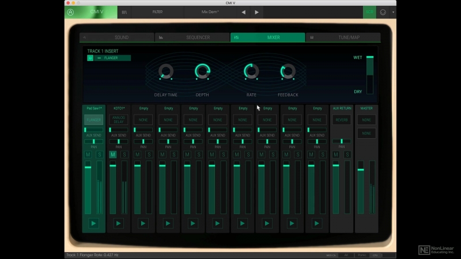The height and width of the screenshot is (259, 461).
Task: Open the preset library browser icon
Action: tap(124, 12)
